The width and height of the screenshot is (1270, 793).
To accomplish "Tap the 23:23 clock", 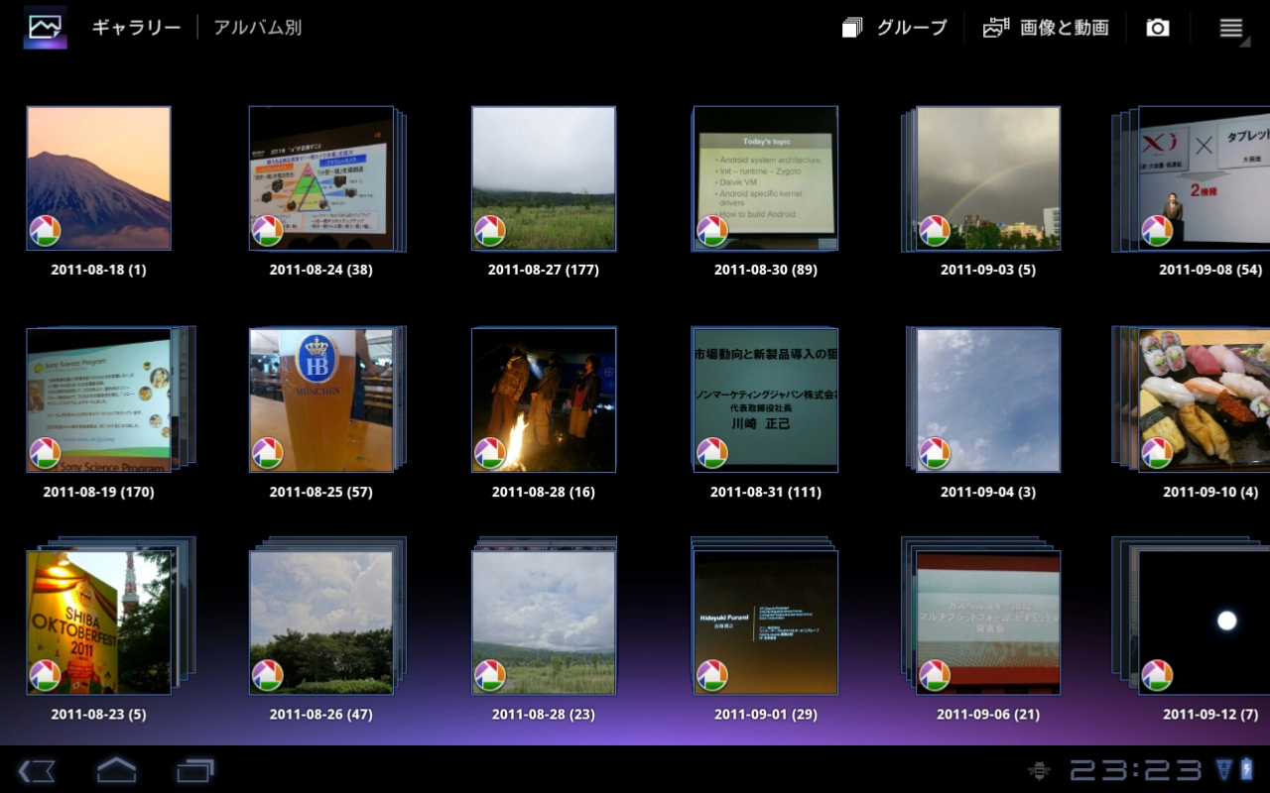I will [x=1135, y=770].
